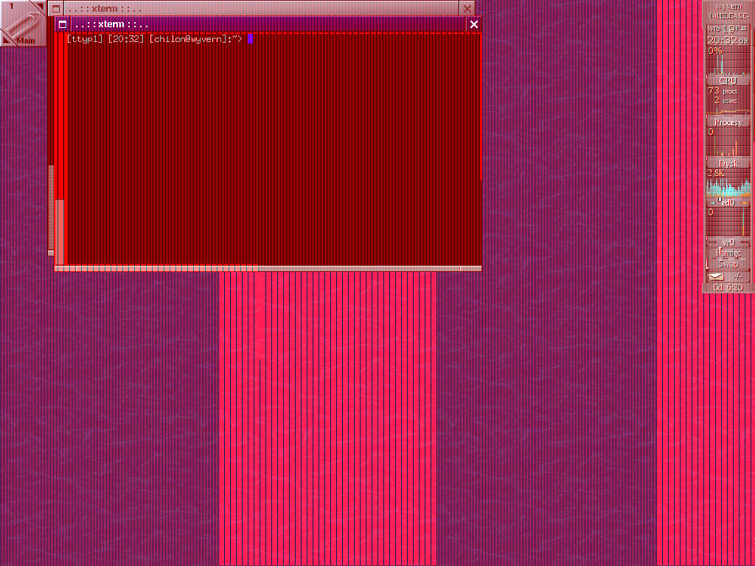Click the active xterm's left scrollbar thumb

(x=60, y=228)
